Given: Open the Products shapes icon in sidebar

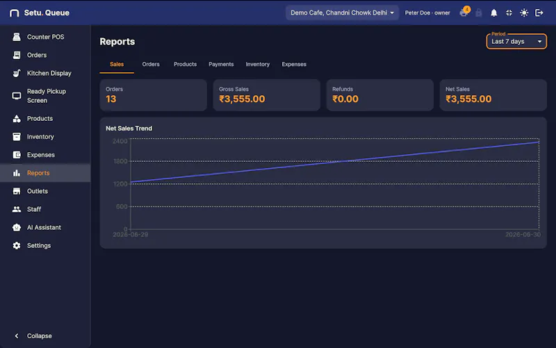Looking at the screenshot, I should (17, 118).
